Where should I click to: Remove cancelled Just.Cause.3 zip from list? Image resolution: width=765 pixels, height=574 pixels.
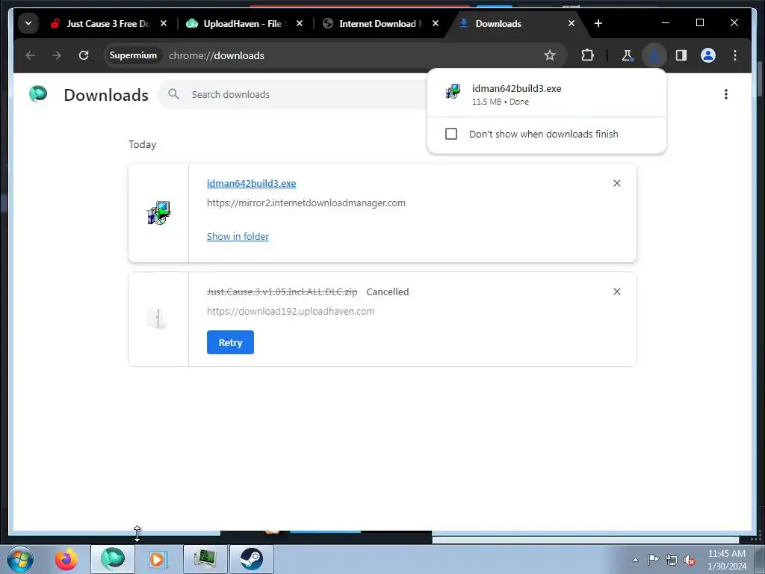tap(616, 291)
